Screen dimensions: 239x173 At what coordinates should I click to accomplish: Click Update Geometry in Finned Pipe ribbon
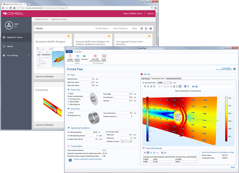(x=70, y=58)
